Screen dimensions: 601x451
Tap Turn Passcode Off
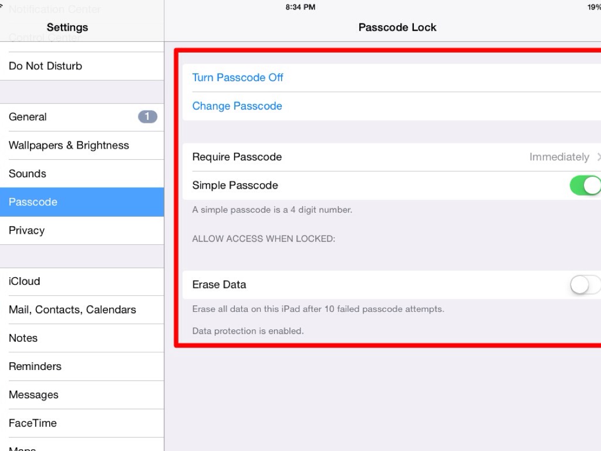click(x=238, y=78)
